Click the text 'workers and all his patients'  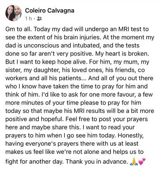43,78
